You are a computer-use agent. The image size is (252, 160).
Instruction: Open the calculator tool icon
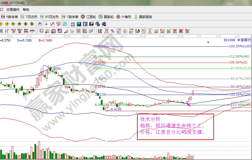pos(79,24)
